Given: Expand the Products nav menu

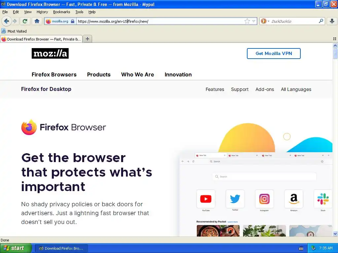Looking at the screenshot, I should click(99, 74).
